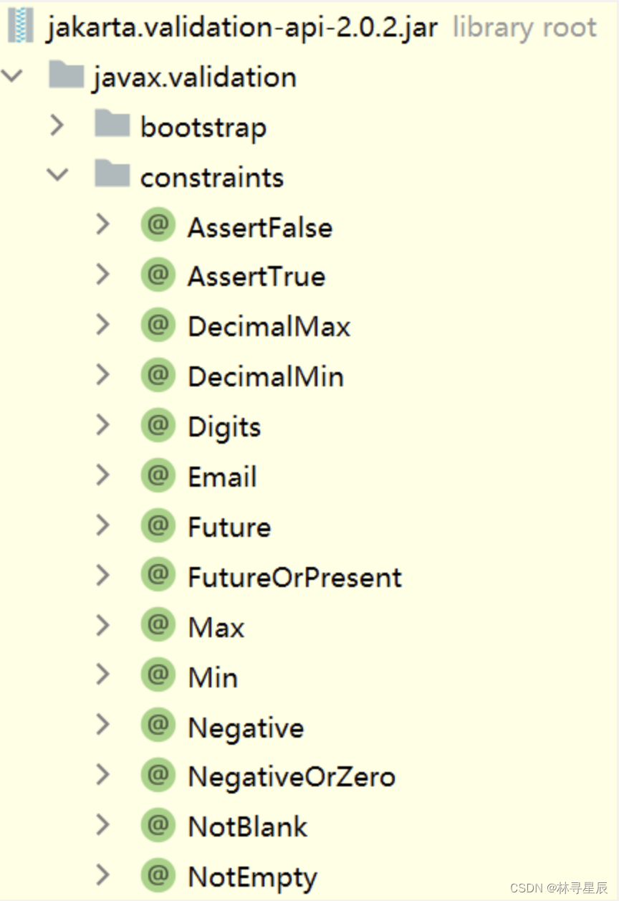
Task: Expand the bootstrap folder
Action: (57, 126)
